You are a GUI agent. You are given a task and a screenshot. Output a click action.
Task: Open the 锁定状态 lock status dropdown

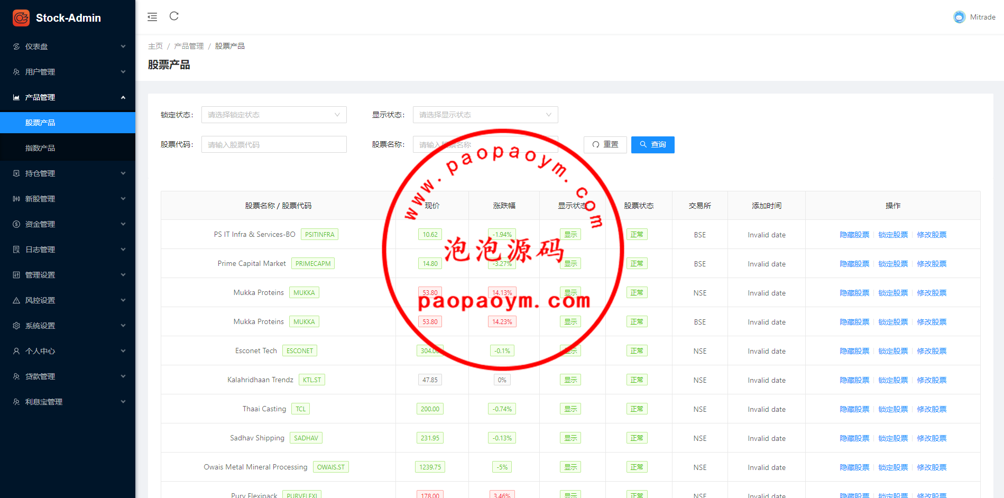coord(274,115)
